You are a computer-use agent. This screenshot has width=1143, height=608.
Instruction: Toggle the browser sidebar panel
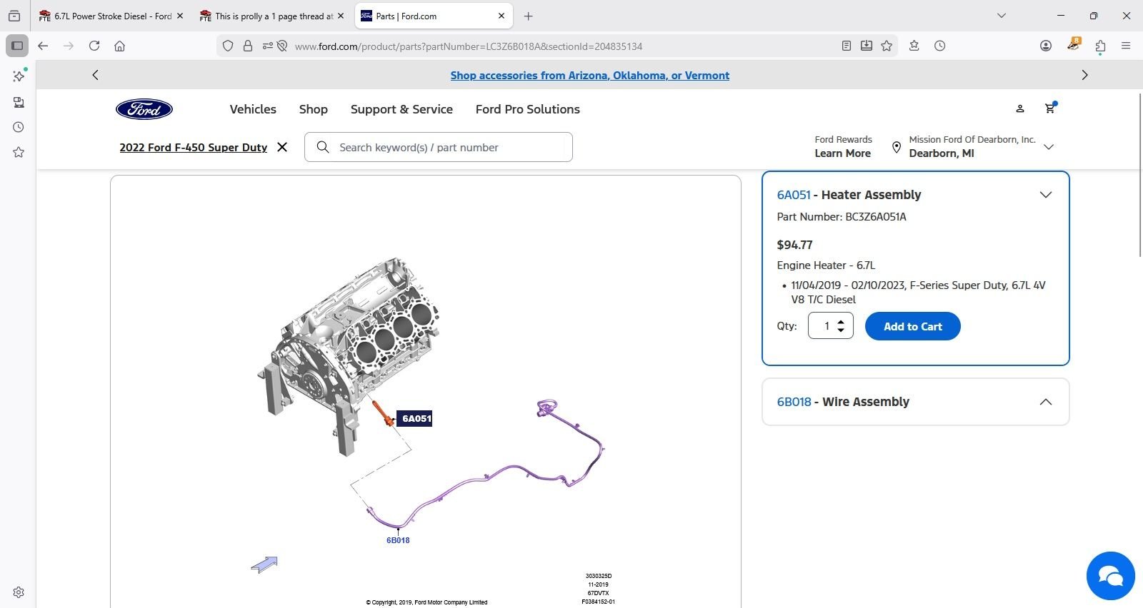click(17, 46)
